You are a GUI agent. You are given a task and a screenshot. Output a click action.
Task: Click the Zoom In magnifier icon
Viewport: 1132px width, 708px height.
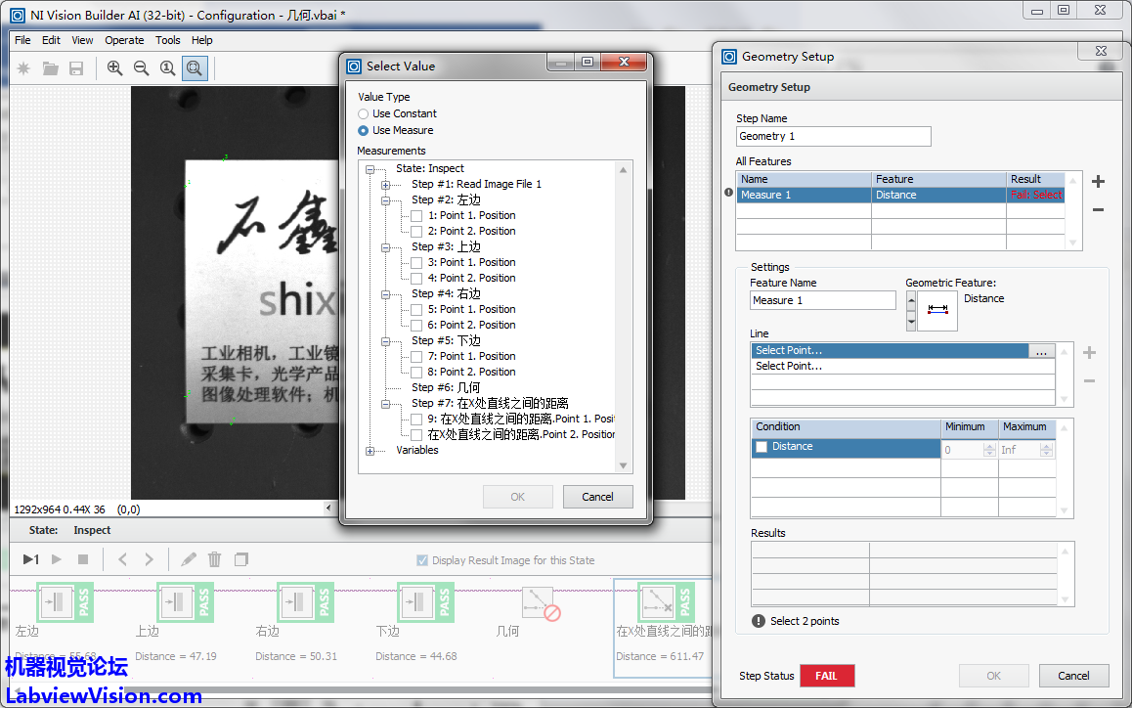tap(115, 68)
